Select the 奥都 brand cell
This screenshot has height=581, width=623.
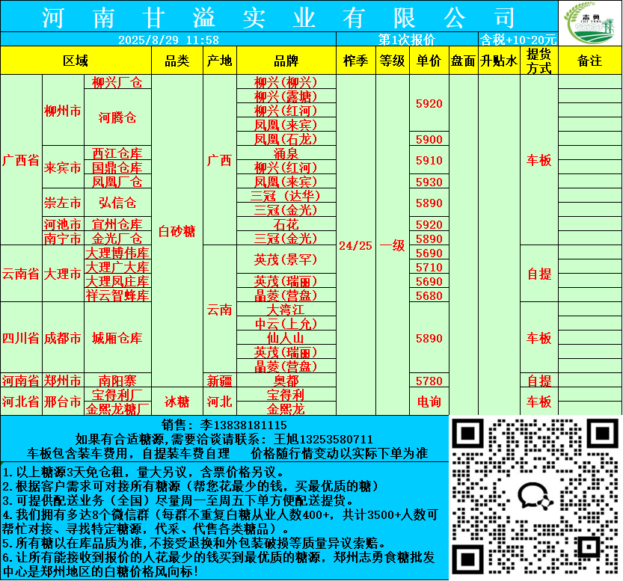pyautogui.click(x=286, y=381)
